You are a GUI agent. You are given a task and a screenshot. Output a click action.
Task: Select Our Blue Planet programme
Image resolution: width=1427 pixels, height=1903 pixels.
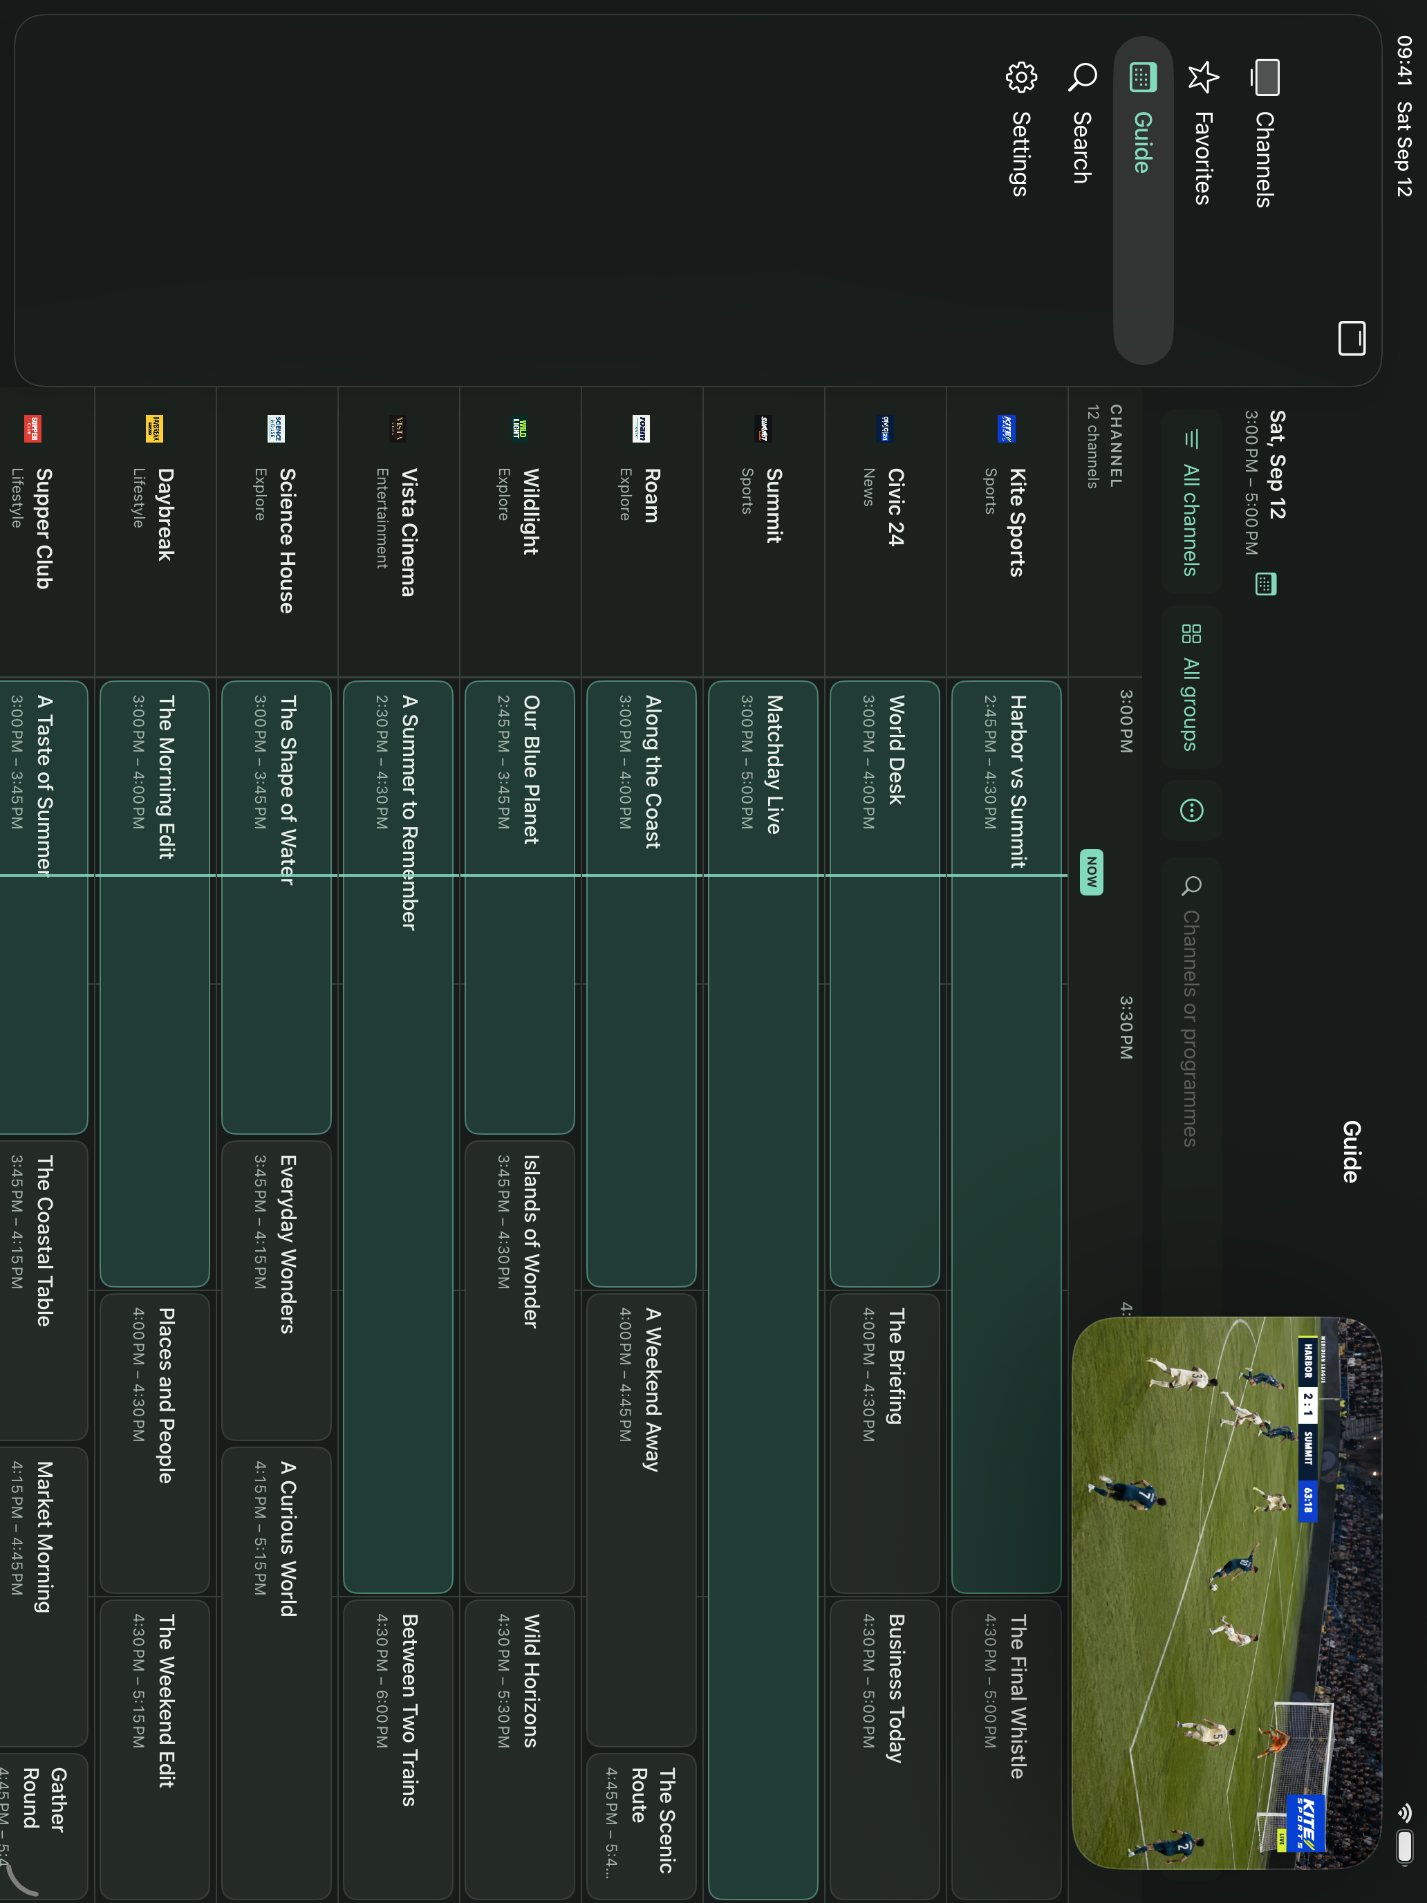519,908
